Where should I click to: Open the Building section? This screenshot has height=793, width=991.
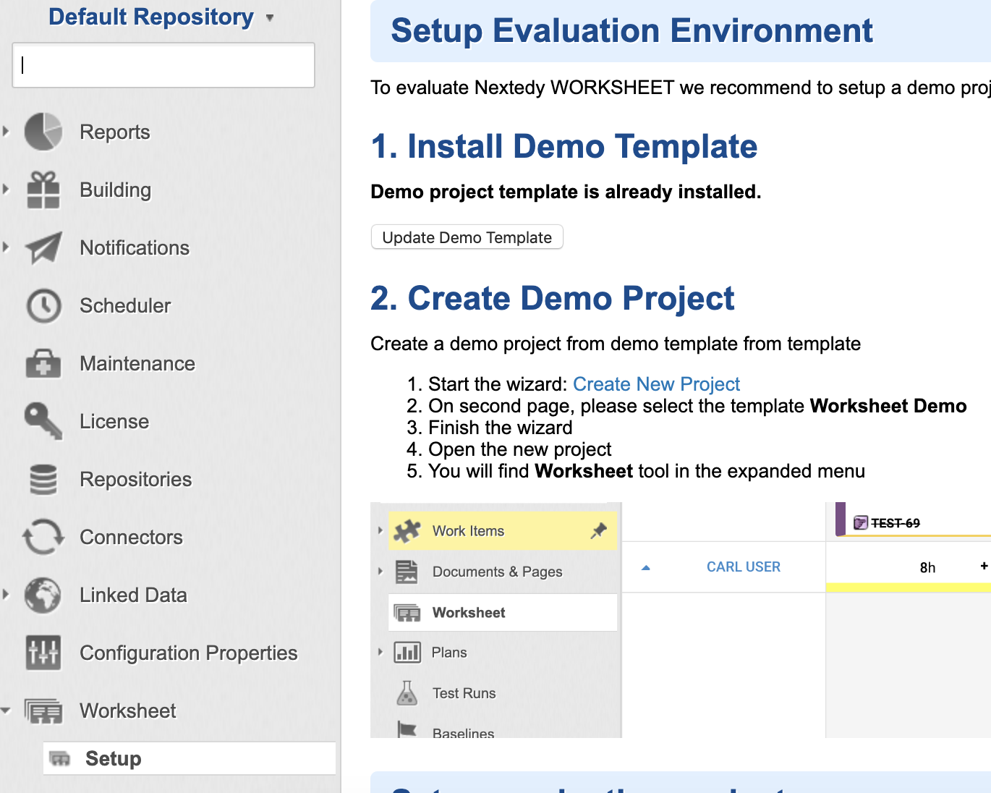tap(116, 190)
